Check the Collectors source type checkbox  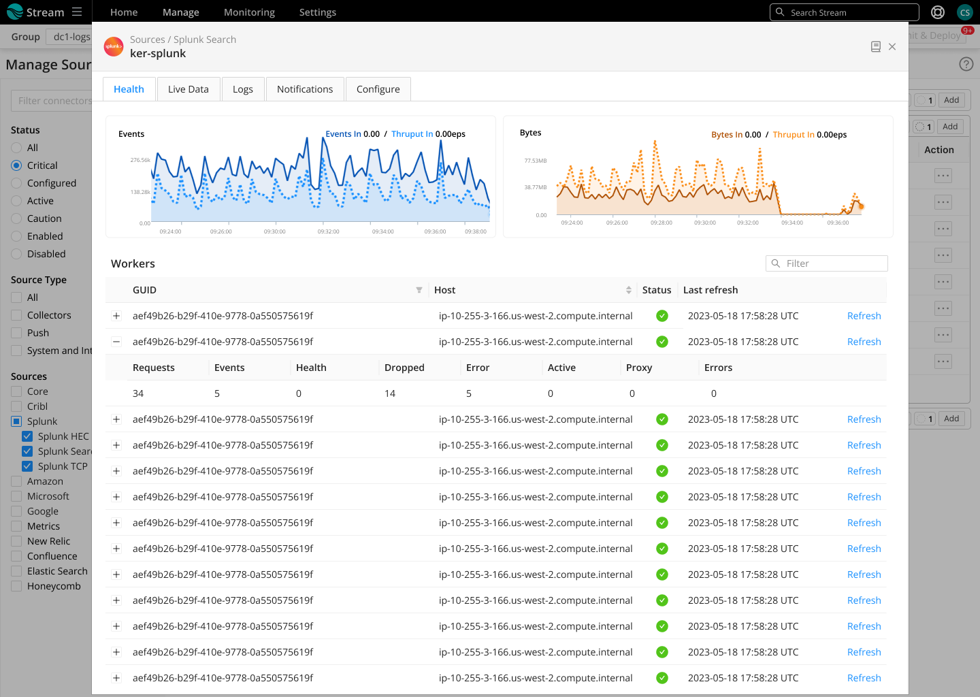(17, 315)
